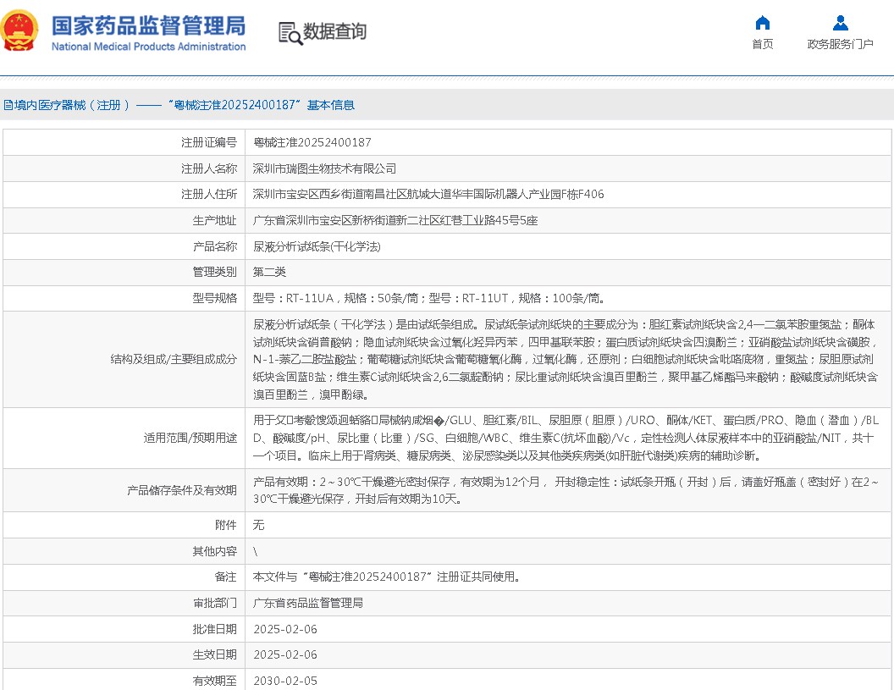Click management category value 第二类
Screen dimensions: 894x690
[x=270, y=272]
